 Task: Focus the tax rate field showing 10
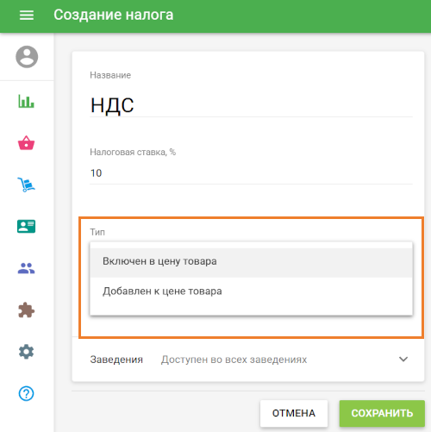[251, 173]
